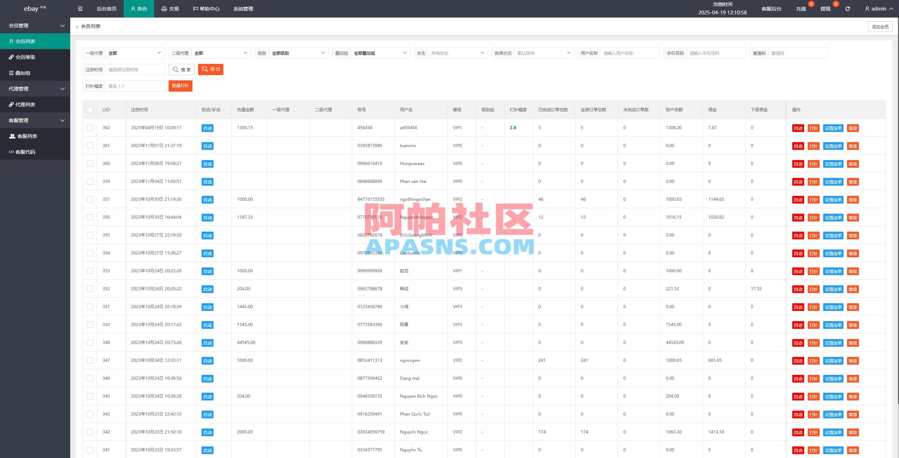Expand the 排序方式 sort dropdown
Viewport: 899px width, 458px height.
pyautogui.click(x=544, y=53)
